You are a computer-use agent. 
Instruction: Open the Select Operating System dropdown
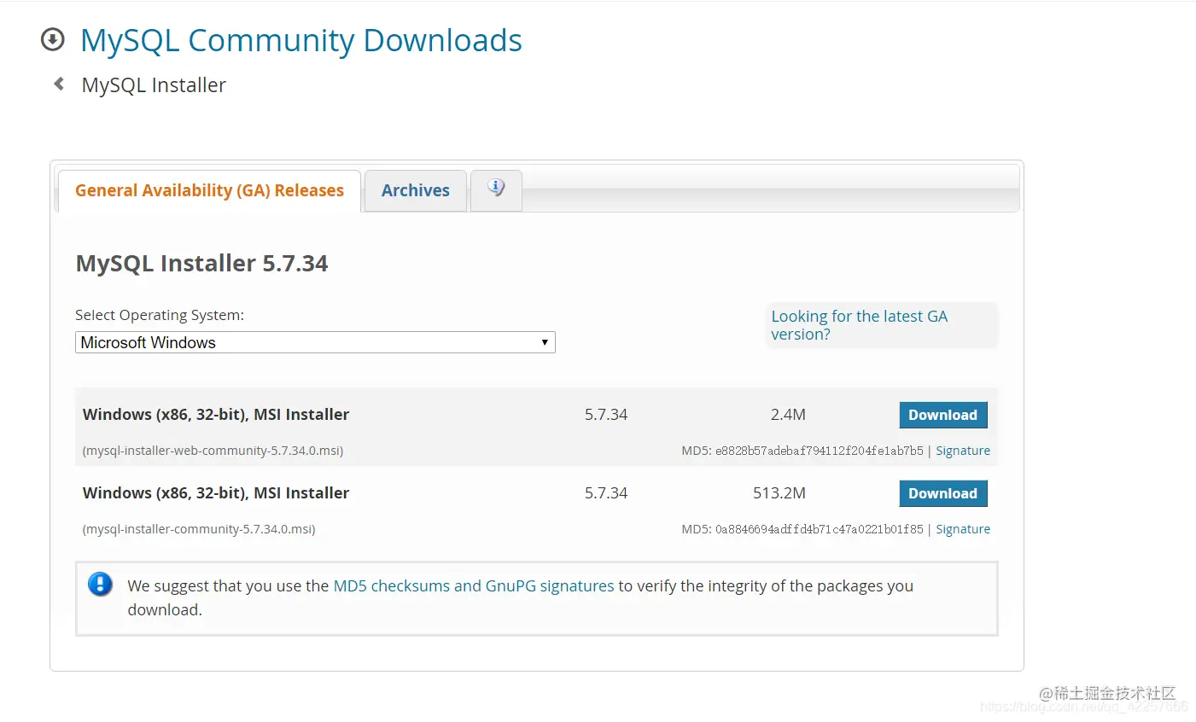pos(315,342)
